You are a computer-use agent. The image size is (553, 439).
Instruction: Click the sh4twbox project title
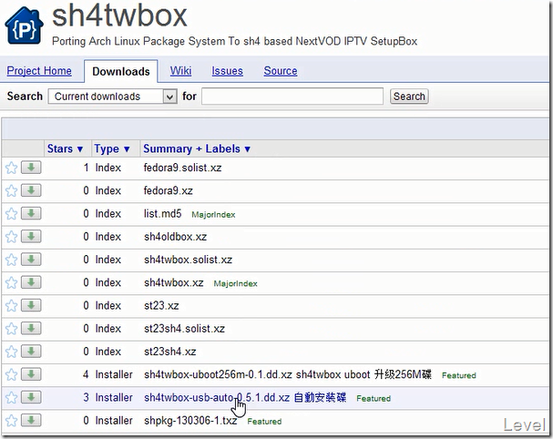(x=119, y=16)
